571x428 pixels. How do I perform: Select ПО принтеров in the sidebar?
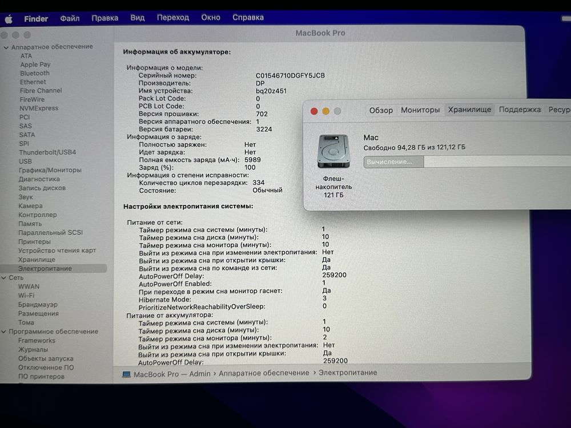(x=41, y=376)
